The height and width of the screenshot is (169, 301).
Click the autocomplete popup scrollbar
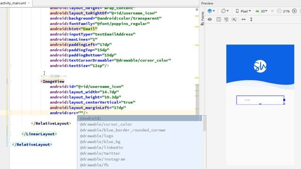204,123
